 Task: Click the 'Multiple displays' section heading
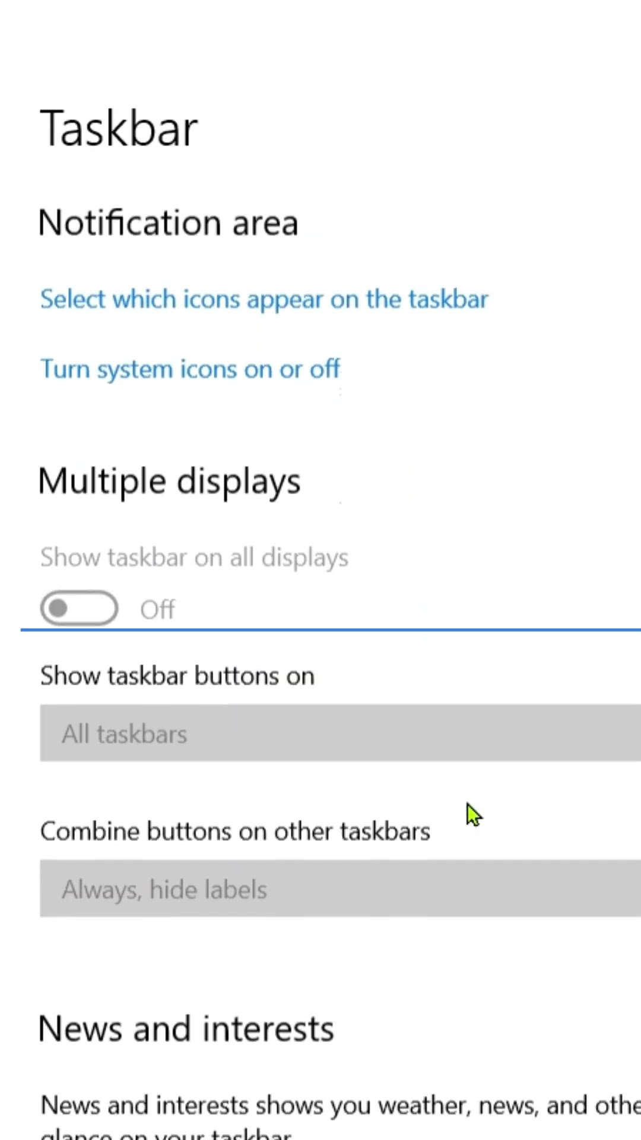169,481
